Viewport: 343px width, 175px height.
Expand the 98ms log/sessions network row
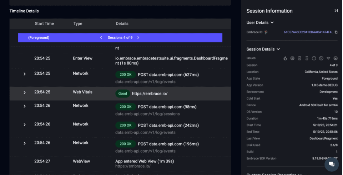(25, 106)
